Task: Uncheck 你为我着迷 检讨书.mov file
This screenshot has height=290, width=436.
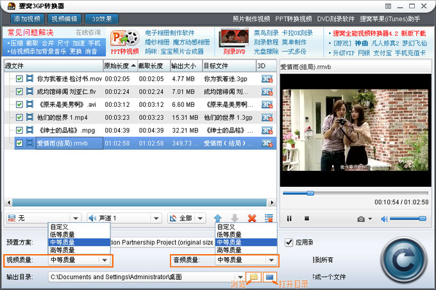Action: 19,79
